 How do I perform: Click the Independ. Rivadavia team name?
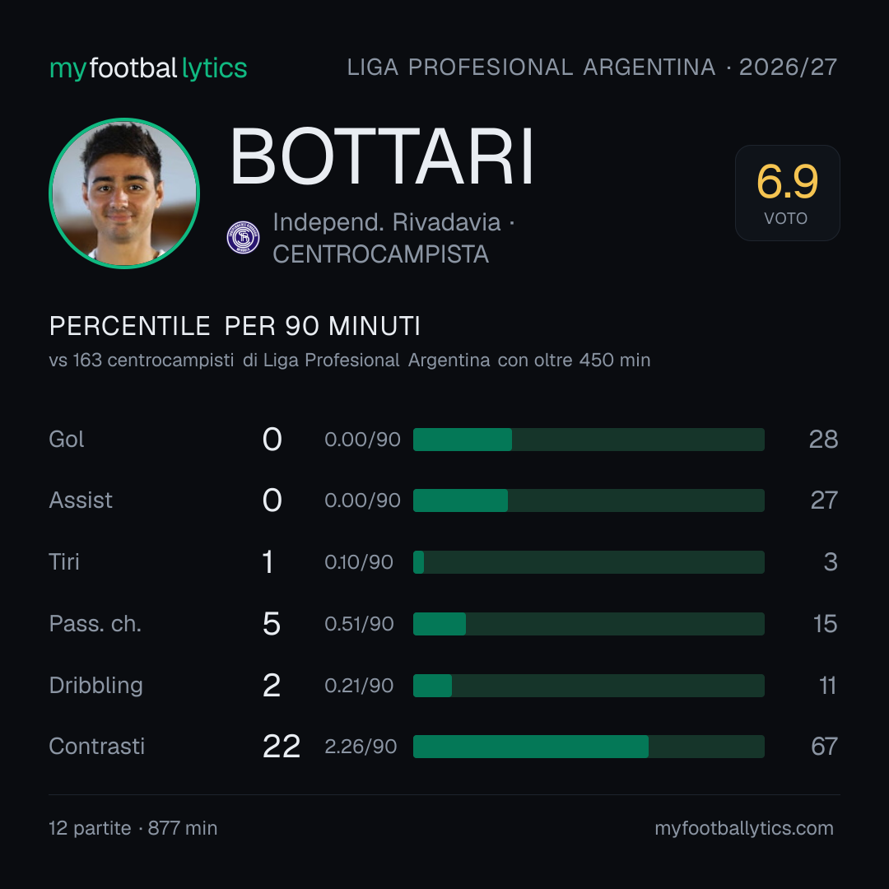(387, 222)
